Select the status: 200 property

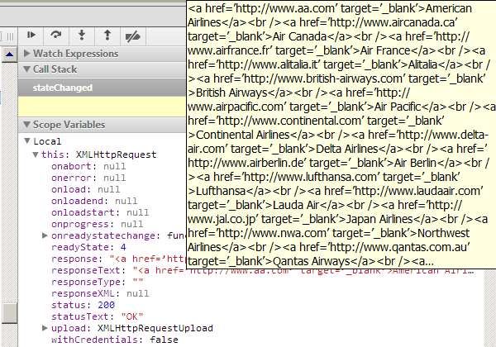83,305
